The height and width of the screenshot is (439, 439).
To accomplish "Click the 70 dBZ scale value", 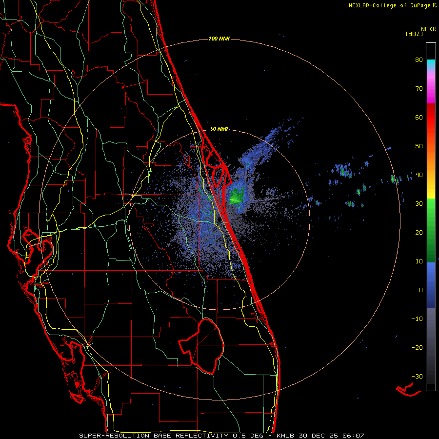I will coord(419,88).
